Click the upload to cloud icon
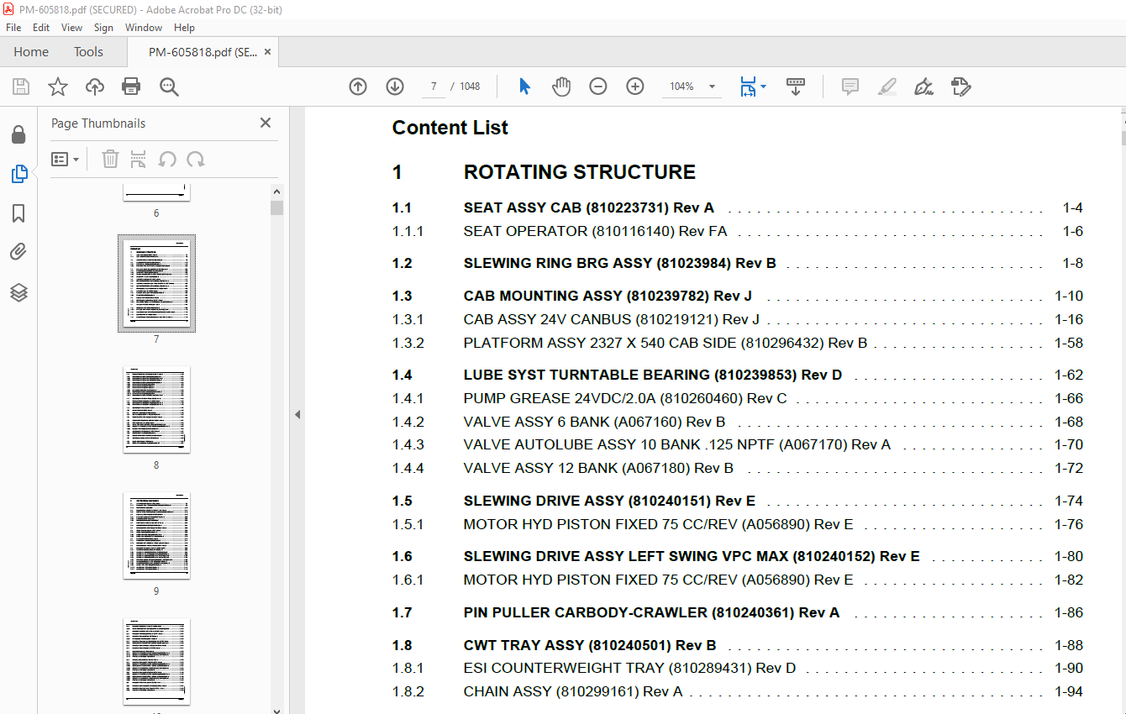The height and width of the screenshot is (714, 1126). point(95,87)
